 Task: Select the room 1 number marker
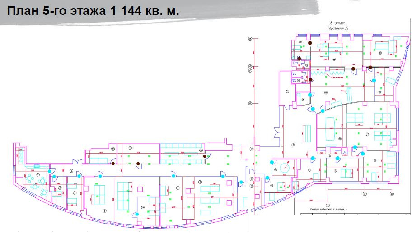(x=38, y=174)
